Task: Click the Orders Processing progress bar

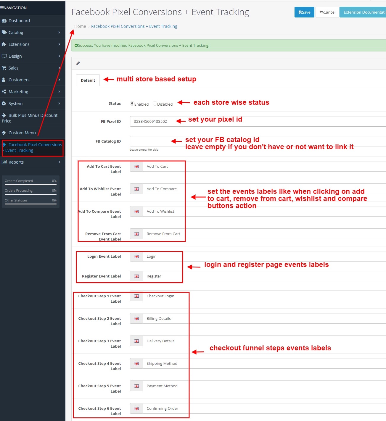Action: click(x=30, y=194)
